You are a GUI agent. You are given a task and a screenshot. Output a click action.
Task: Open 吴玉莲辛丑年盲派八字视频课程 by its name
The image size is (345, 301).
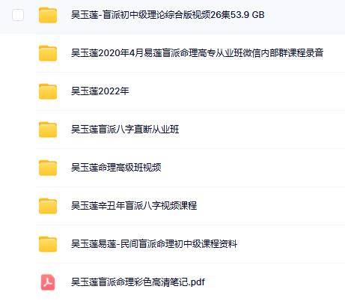coord(134,206)
